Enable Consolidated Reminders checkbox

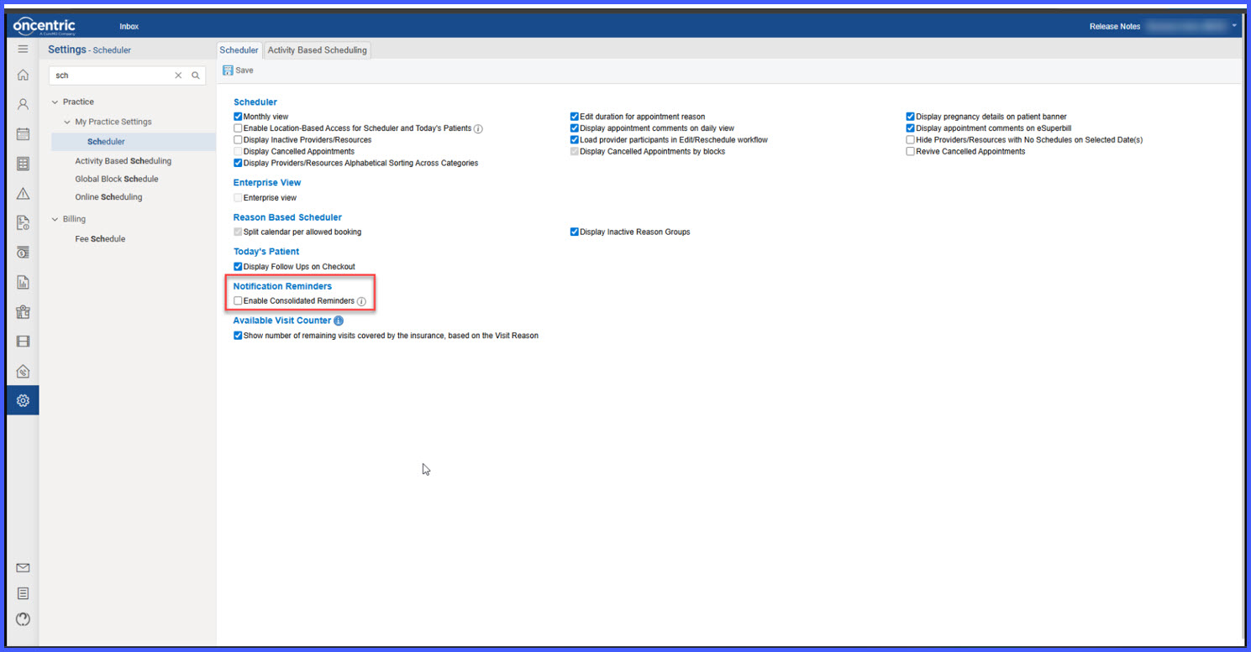238,300
